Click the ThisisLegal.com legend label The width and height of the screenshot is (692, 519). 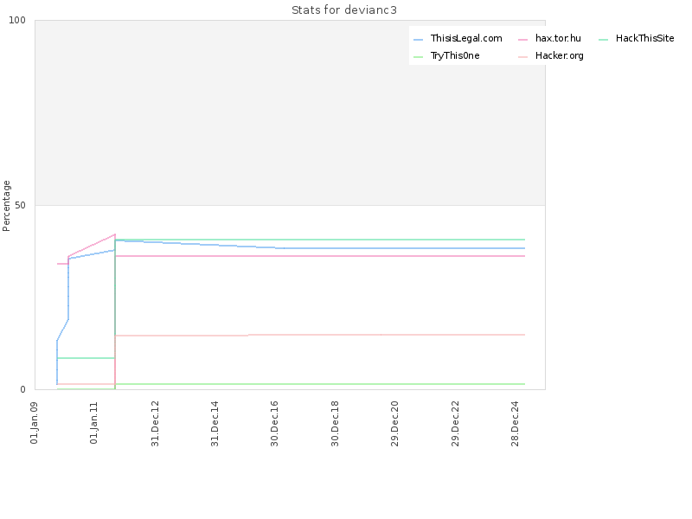pos(466,39)
